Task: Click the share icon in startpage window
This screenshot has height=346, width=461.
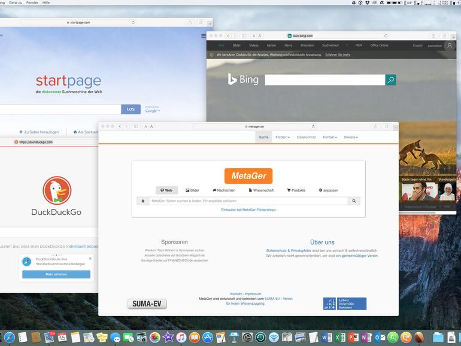Action: pos(190,22)
